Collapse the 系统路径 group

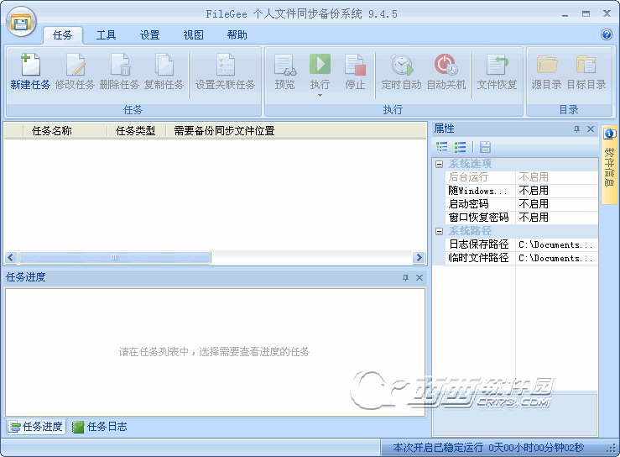[x=439, y=231]
